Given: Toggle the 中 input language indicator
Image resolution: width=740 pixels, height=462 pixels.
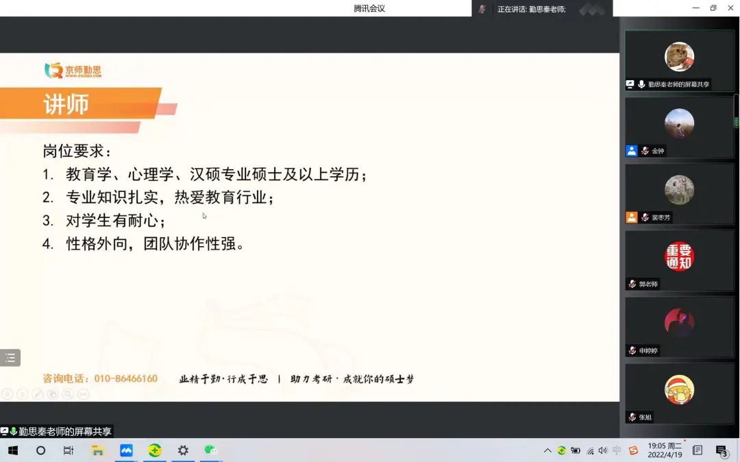Looking at the screenshot, I should 617,450.
